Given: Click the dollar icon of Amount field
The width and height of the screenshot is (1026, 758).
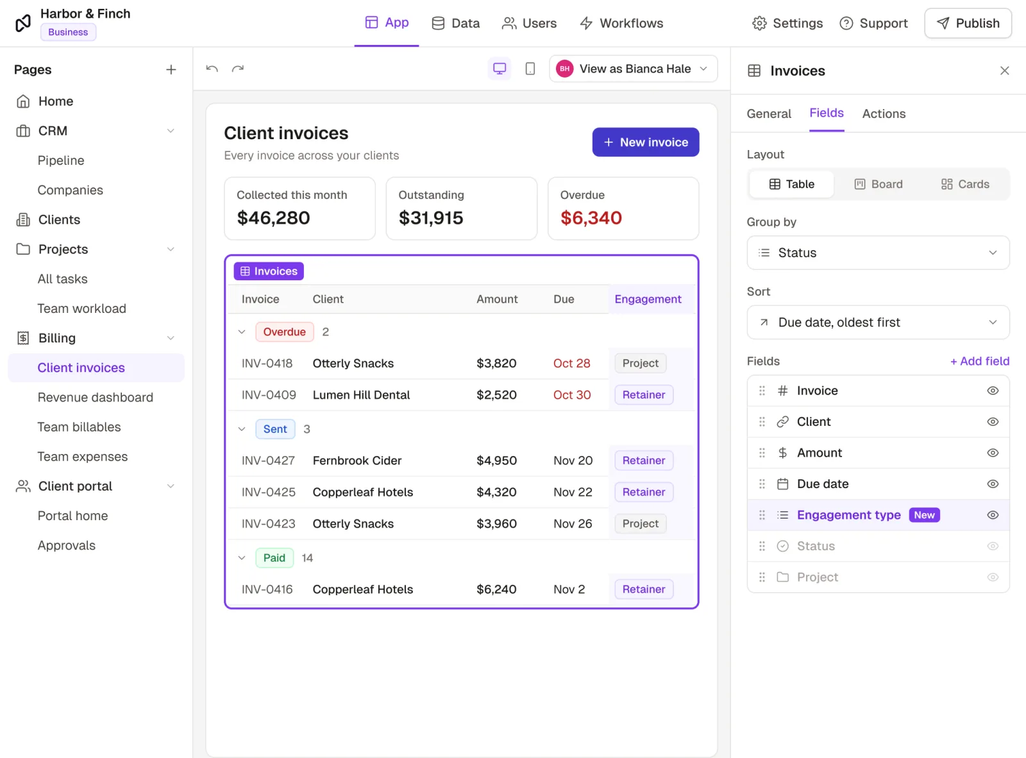Looking at the screenshot, I should (x=783, y=453).
